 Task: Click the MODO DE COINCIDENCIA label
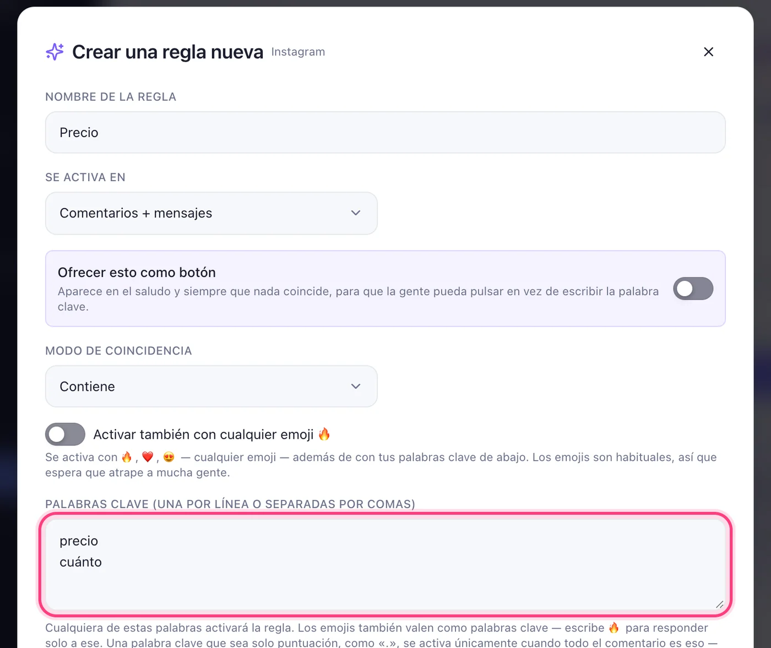click(118, 351)
